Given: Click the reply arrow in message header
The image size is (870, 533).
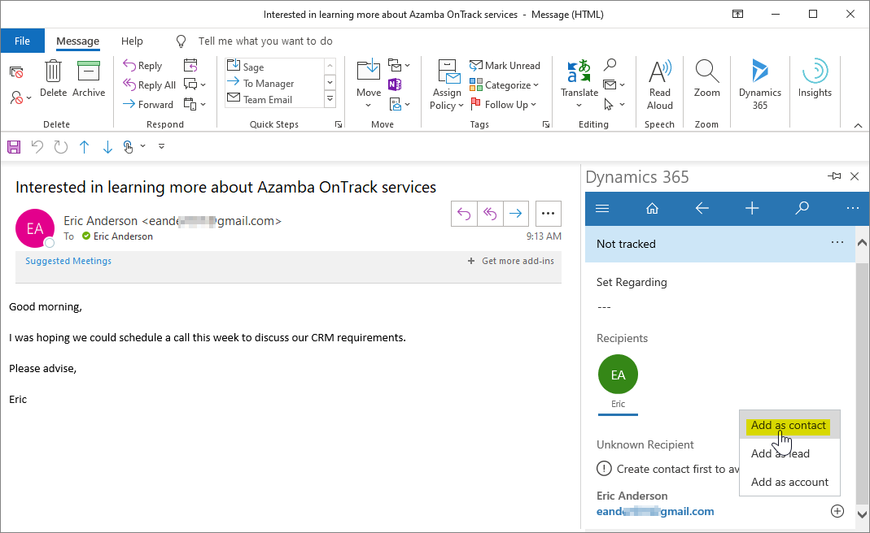Looking at the screenshot, I should [464, 214].
